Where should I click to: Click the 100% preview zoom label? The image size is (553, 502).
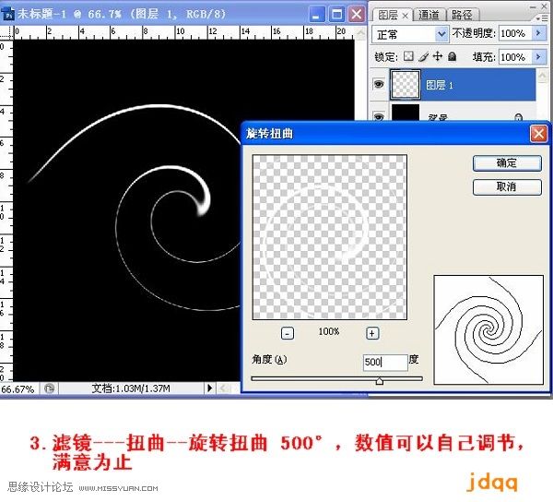pyautogui.click(x=329, y=331)
